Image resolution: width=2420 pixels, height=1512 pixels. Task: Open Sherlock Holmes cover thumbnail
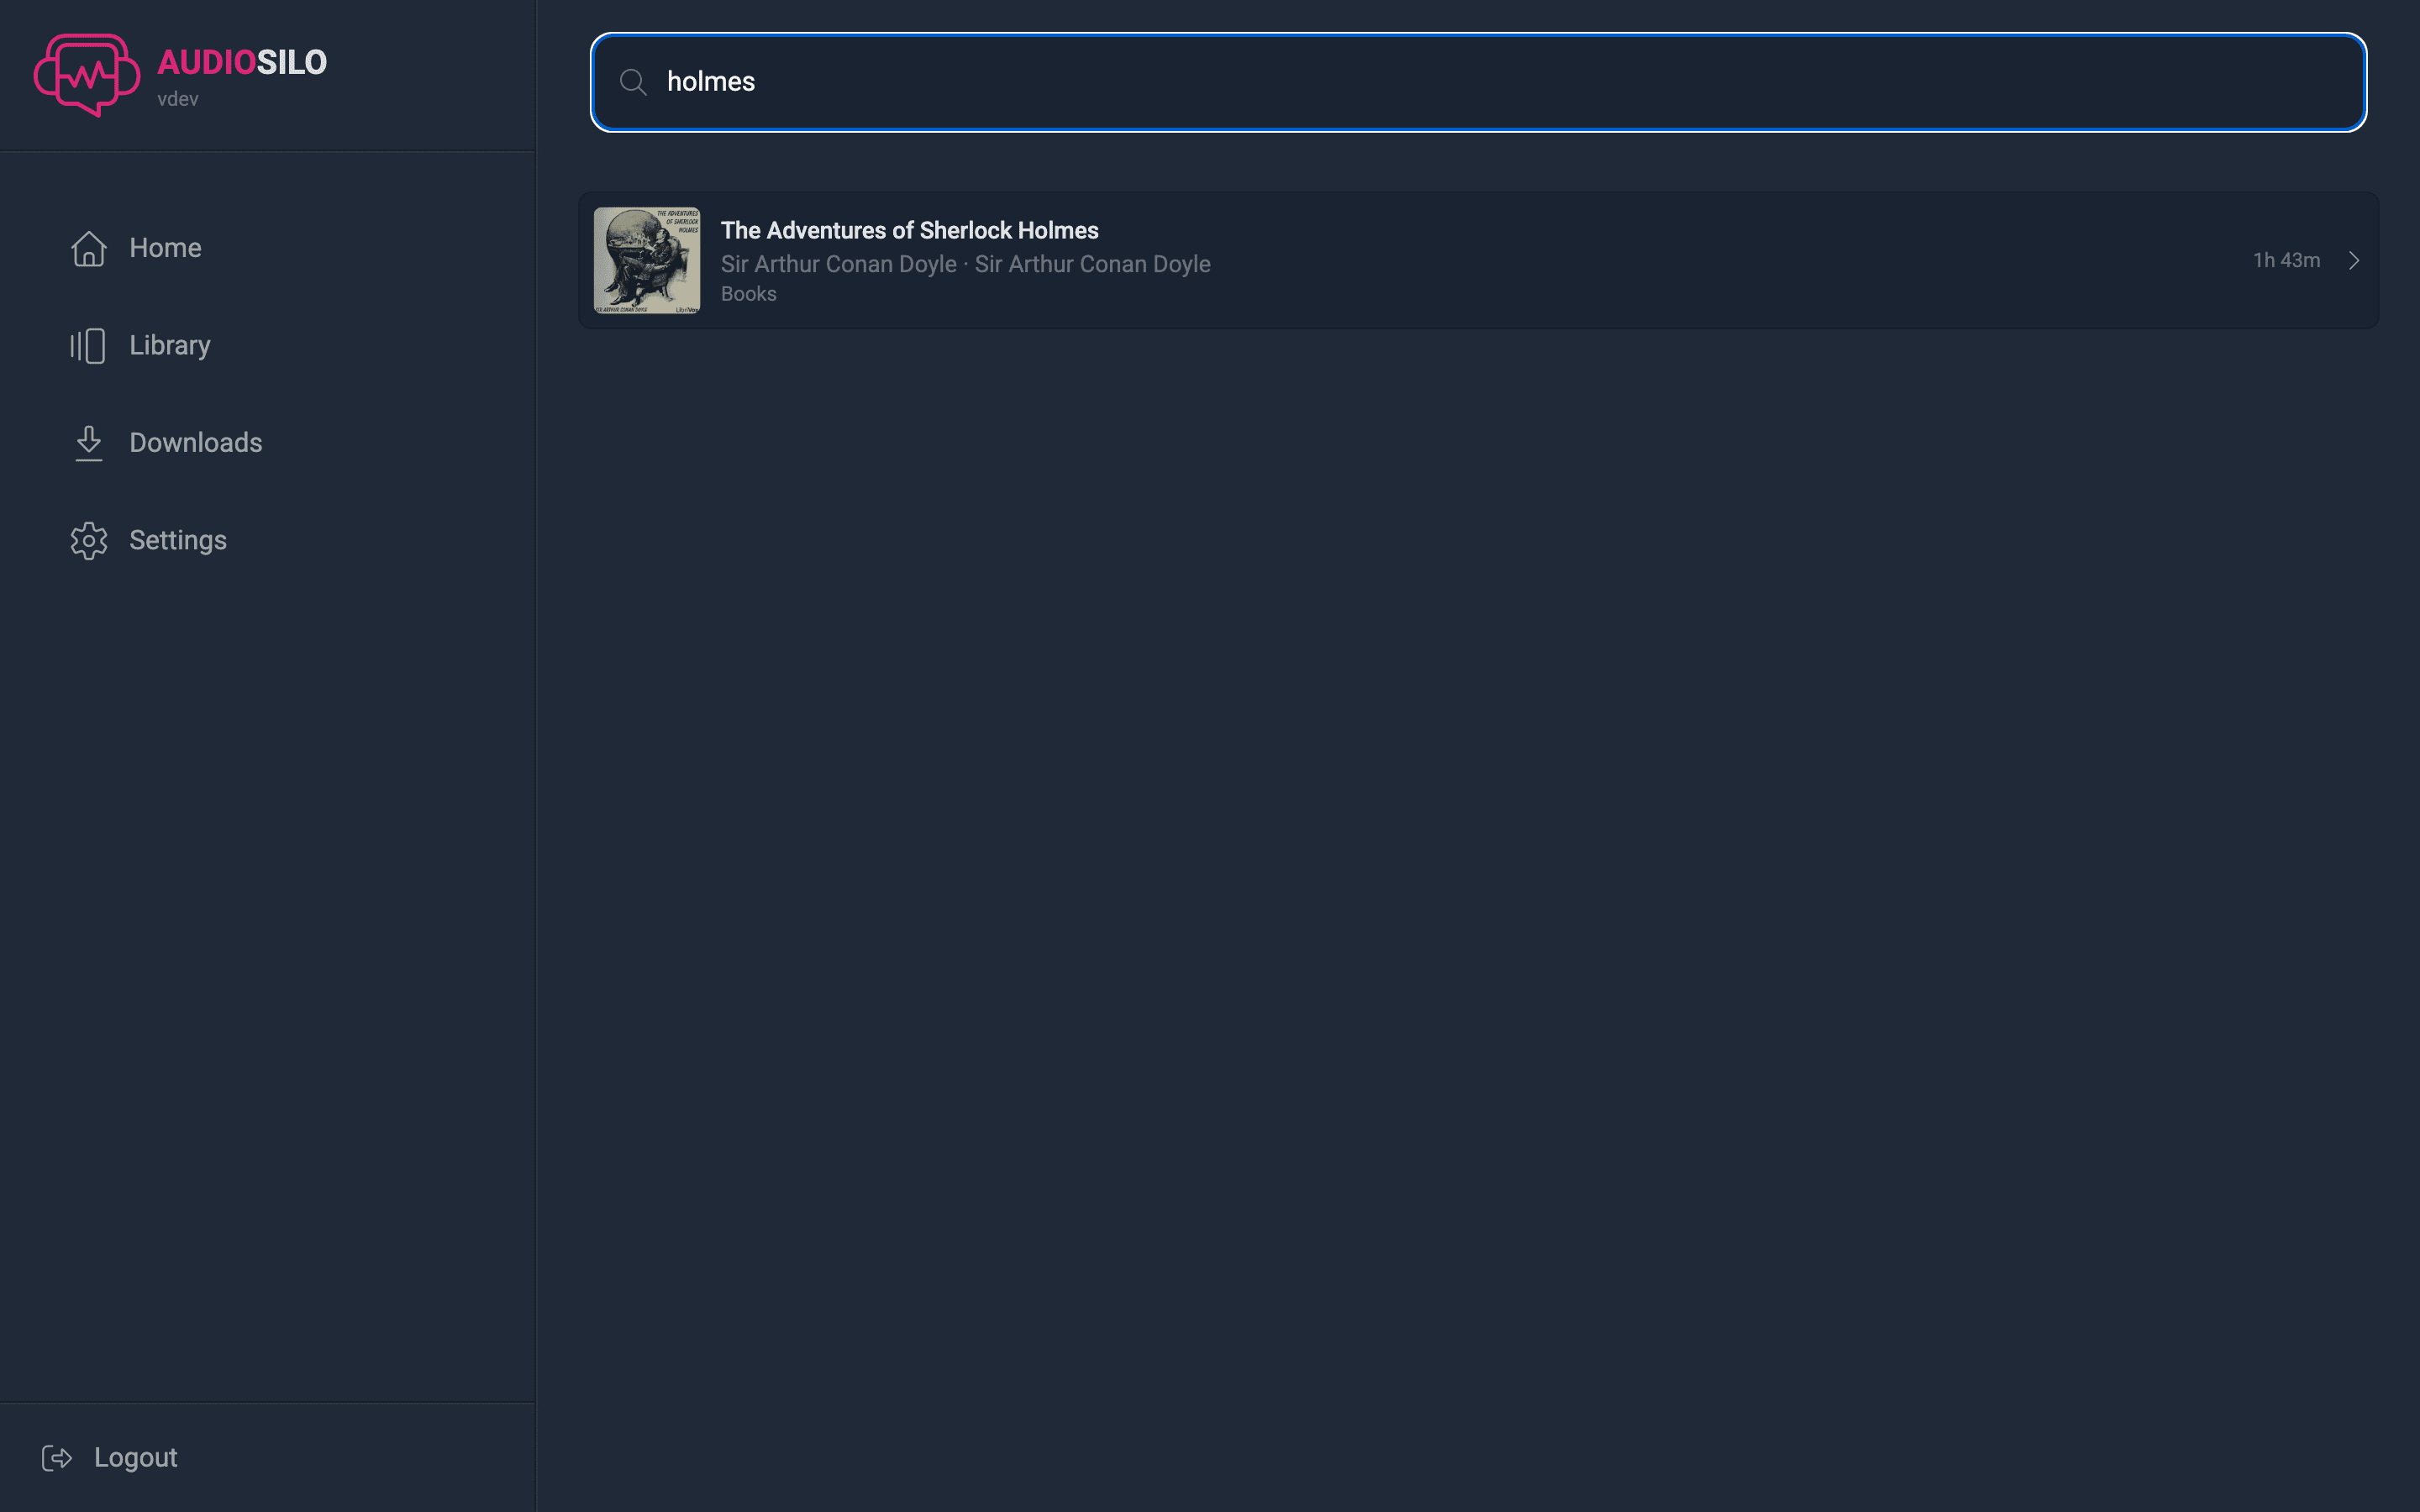647,261
